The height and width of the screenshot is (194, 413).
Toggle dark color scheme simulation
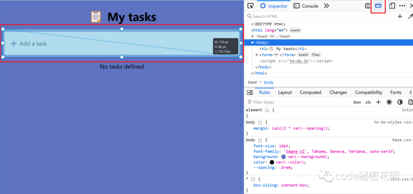(x=400, y=102)
